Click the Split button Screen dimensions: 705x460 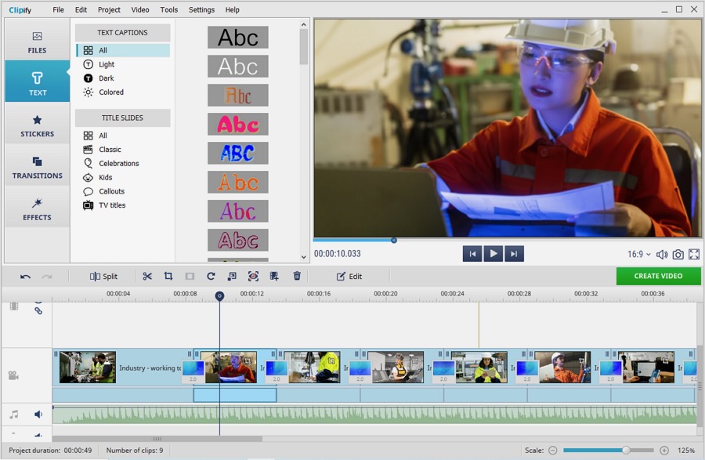tap(103, 277)
